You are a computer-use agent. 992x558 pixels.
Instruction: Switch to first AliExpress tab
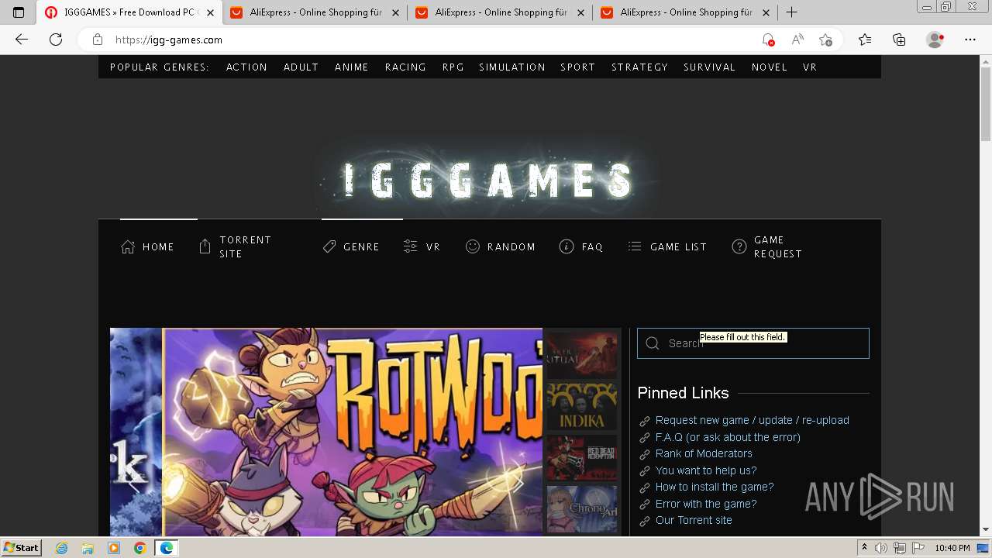[x=315, y=12]
